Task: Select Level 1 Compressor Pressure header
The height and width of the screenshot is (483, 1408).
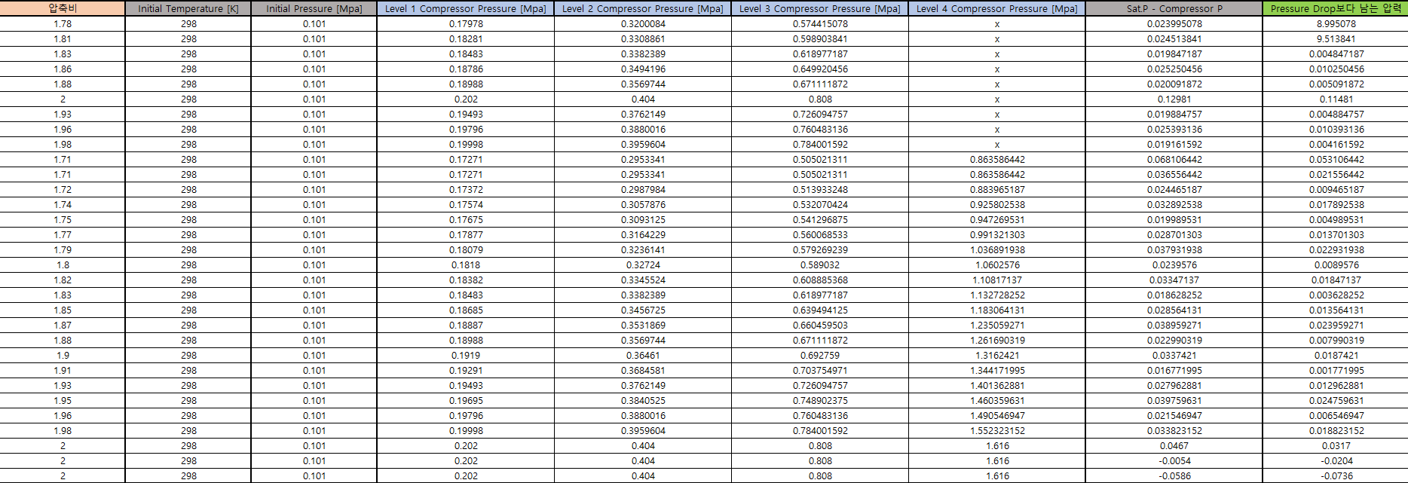Action: coord(466,8)
